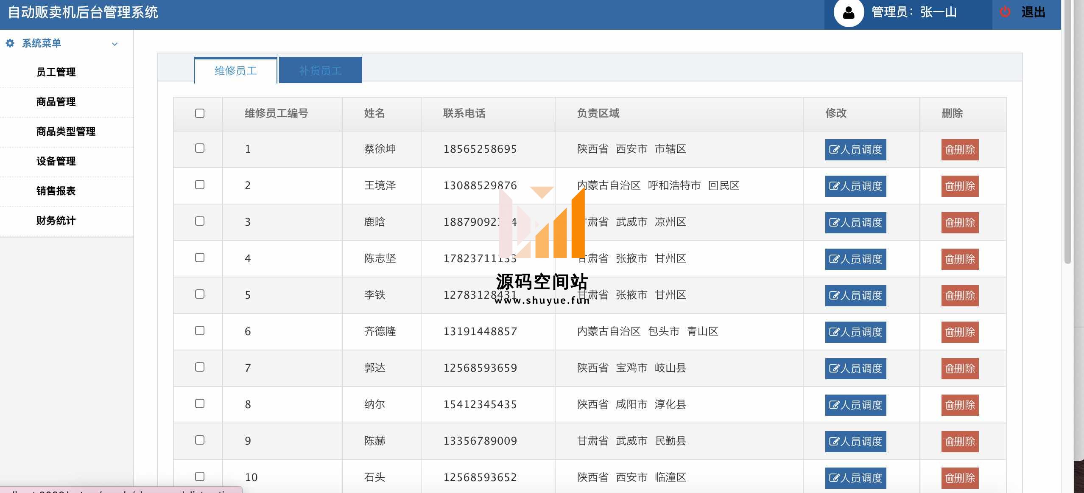Click 人员调度 for 蔡徐坤
Viewport: 1084px width, 493px height.
(855, 150)
